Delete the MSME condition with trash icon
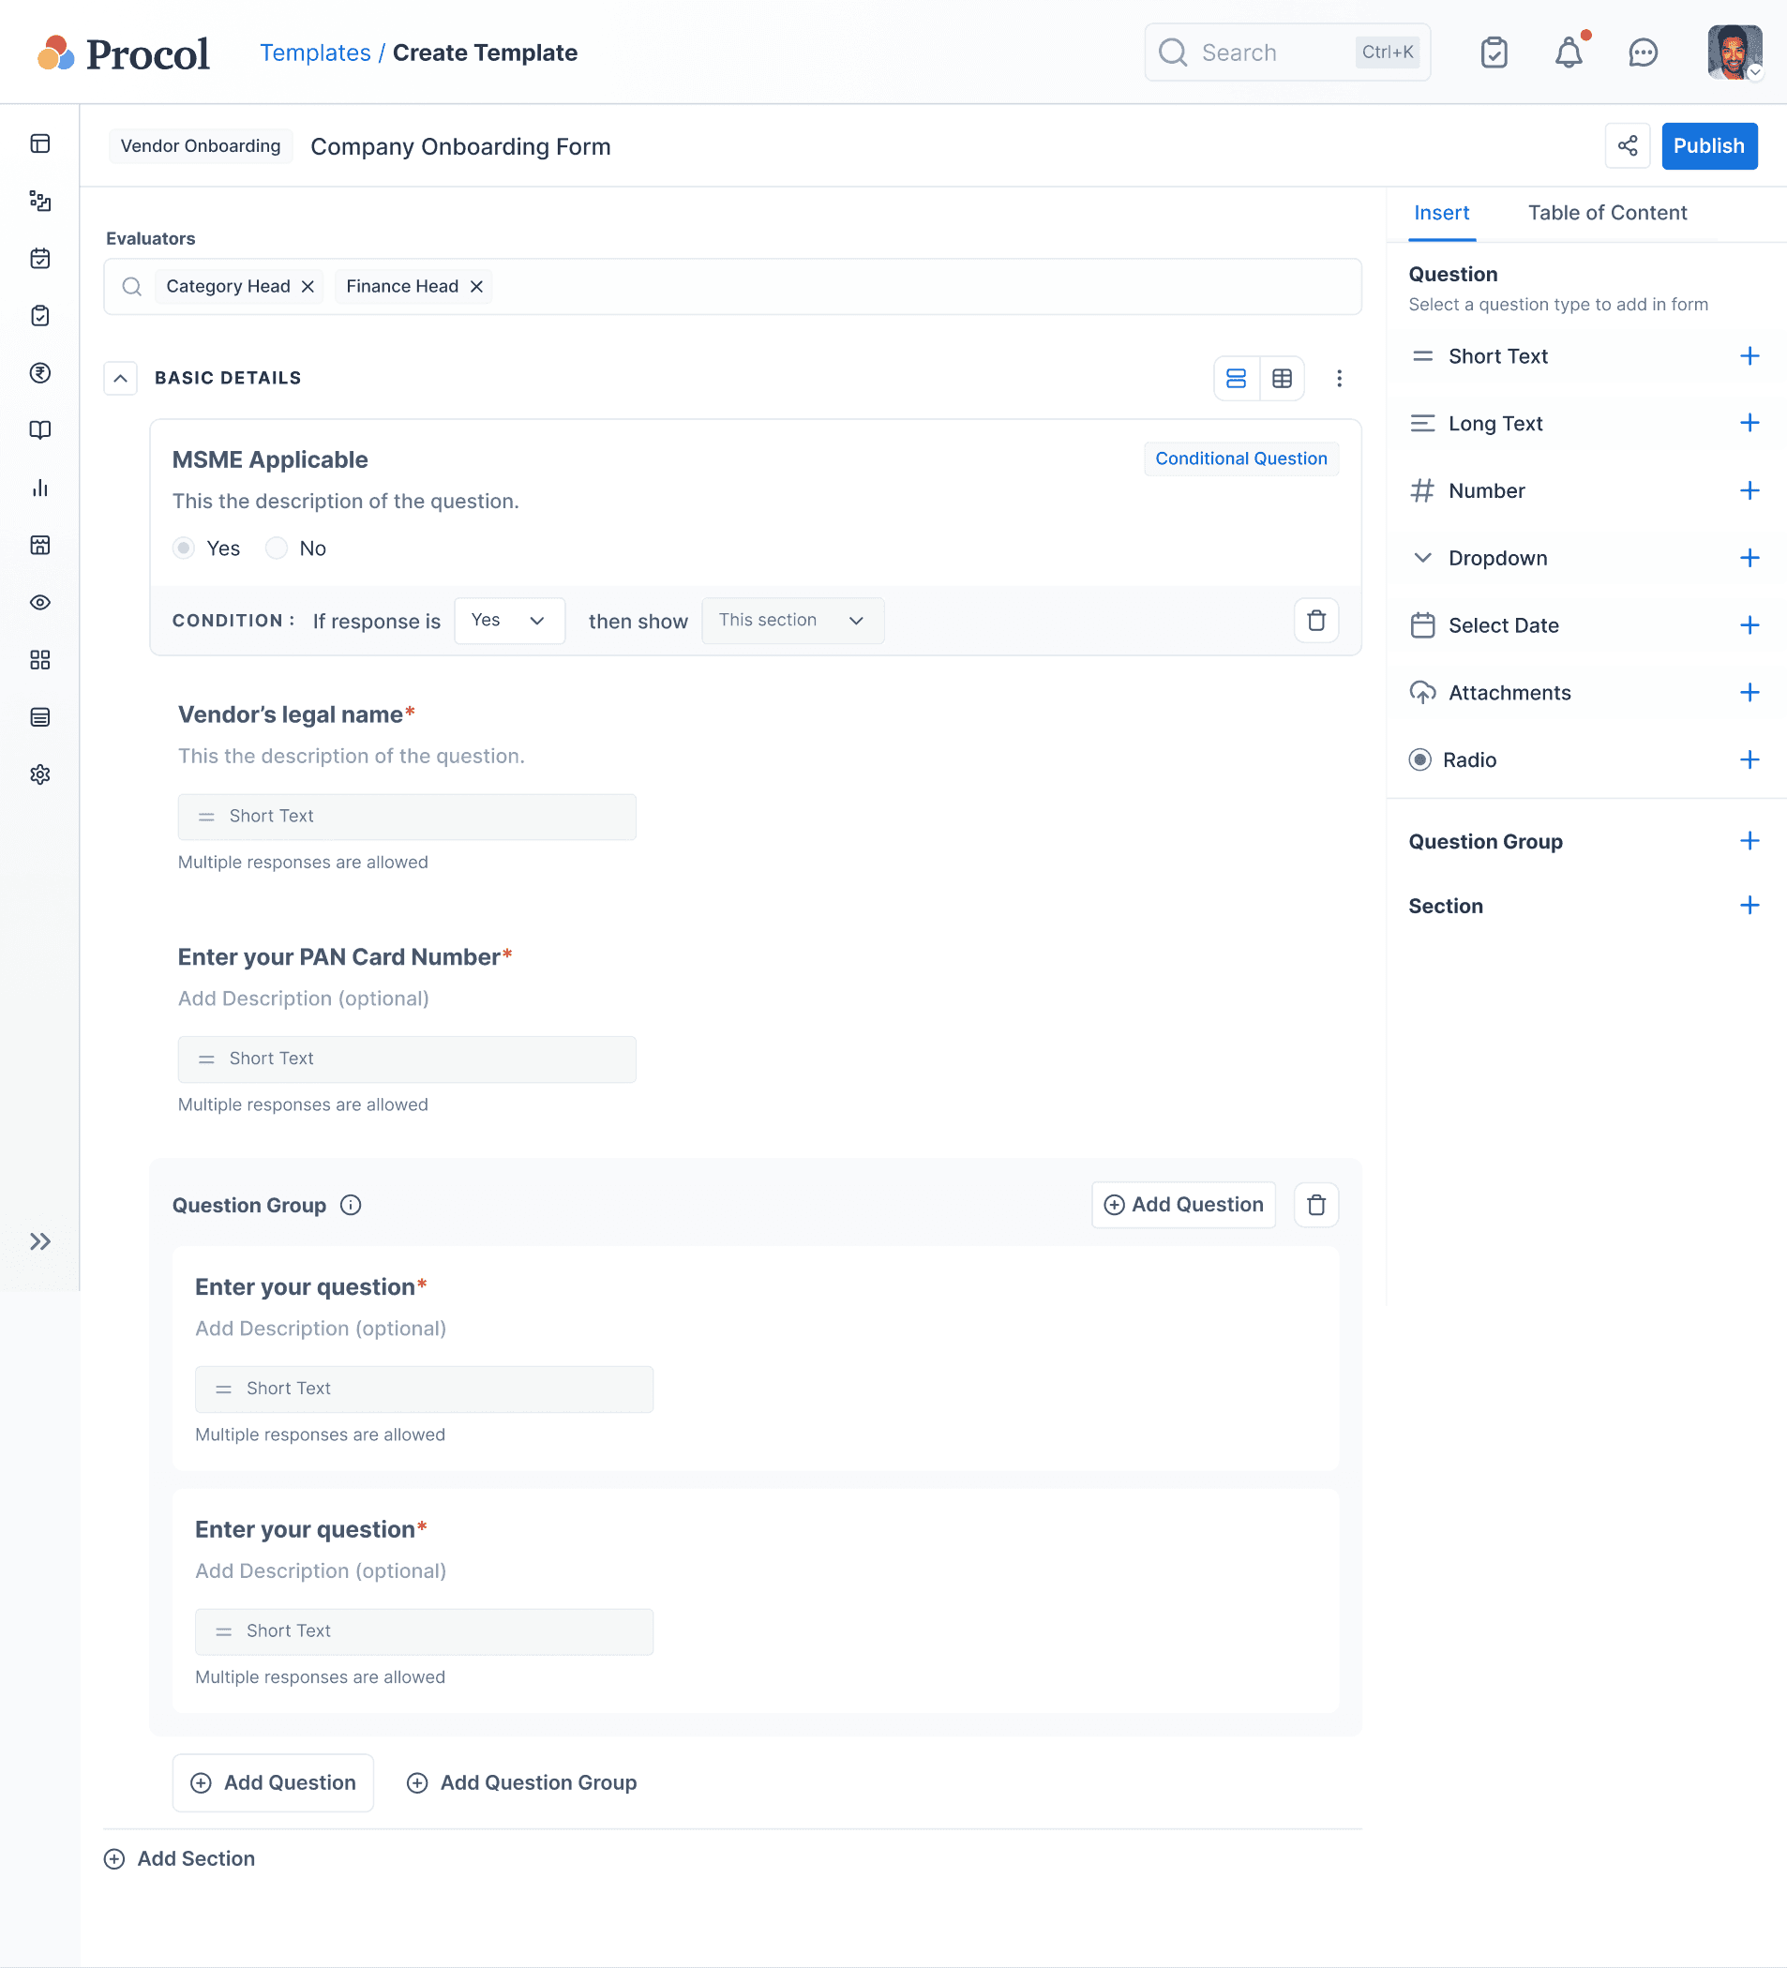Viewport: 1787px width, 1968px height. pyautogui.click(x=1315, y=621)
